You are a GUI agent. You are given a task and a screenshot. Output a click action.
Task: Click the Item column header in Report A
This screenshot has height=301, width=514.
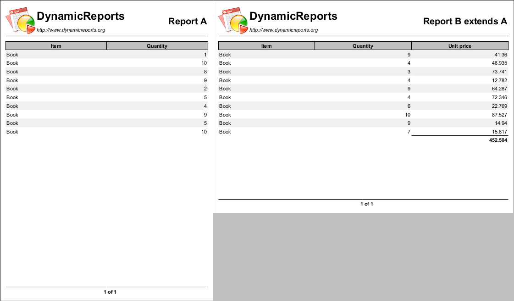coord(56,46)
